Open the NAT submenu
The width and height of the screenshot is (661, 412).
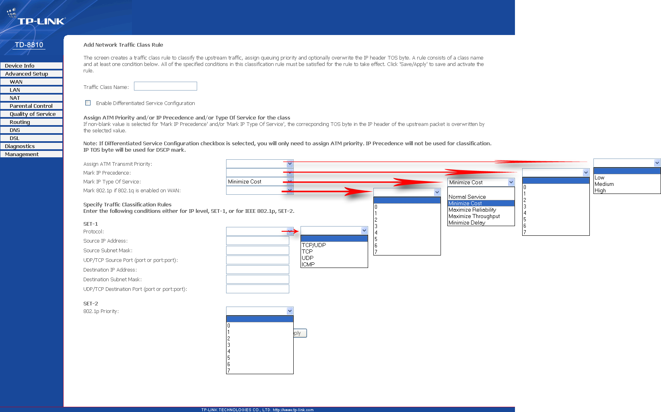[31, 98]
